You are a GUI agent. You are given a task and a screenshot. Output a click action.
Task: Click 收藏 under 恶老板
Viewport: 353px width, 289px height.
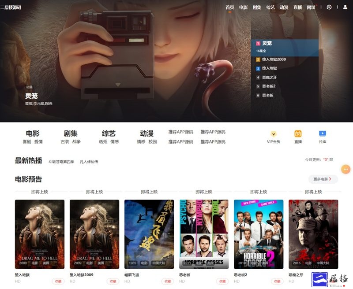(x=222, y=282)
